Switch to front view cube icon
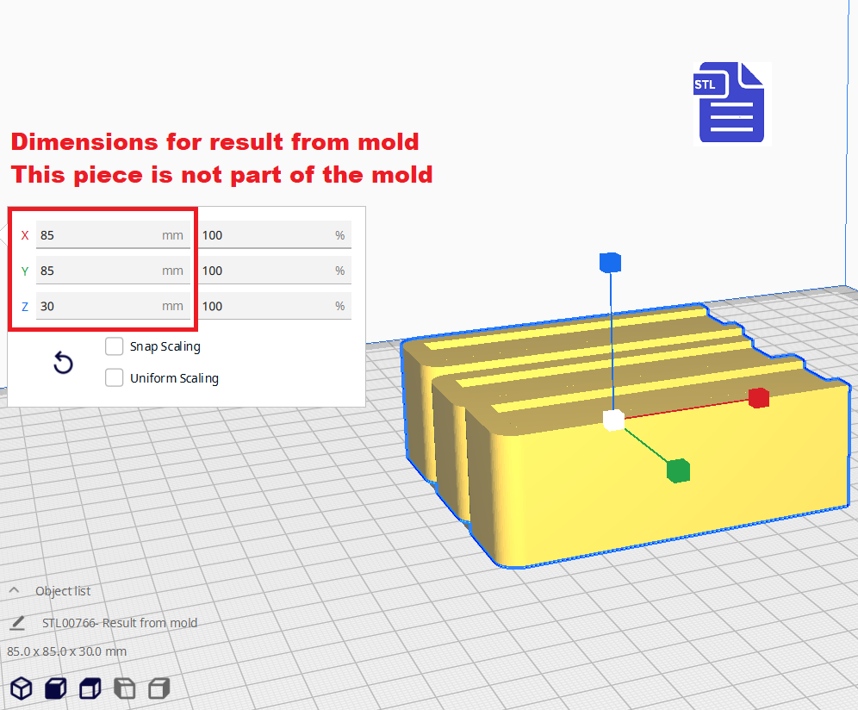 pos(56,688)
